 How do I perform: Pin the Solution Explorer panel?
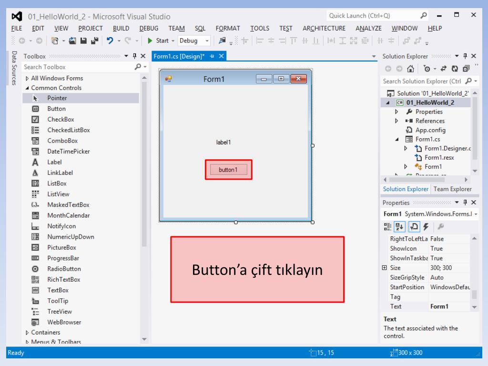pos(465,56)
